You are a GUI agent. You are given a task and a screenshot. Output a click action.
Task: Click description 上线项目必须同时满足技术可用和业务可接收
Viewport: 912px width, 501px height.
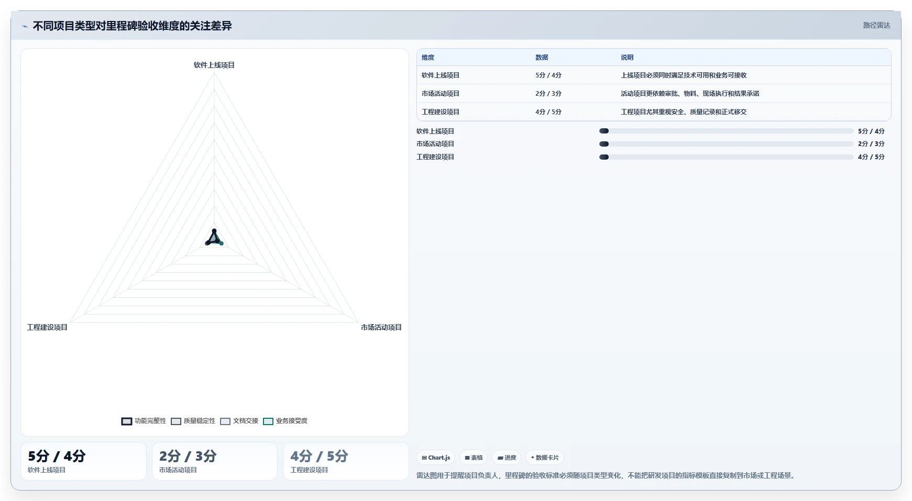[684, 75]
